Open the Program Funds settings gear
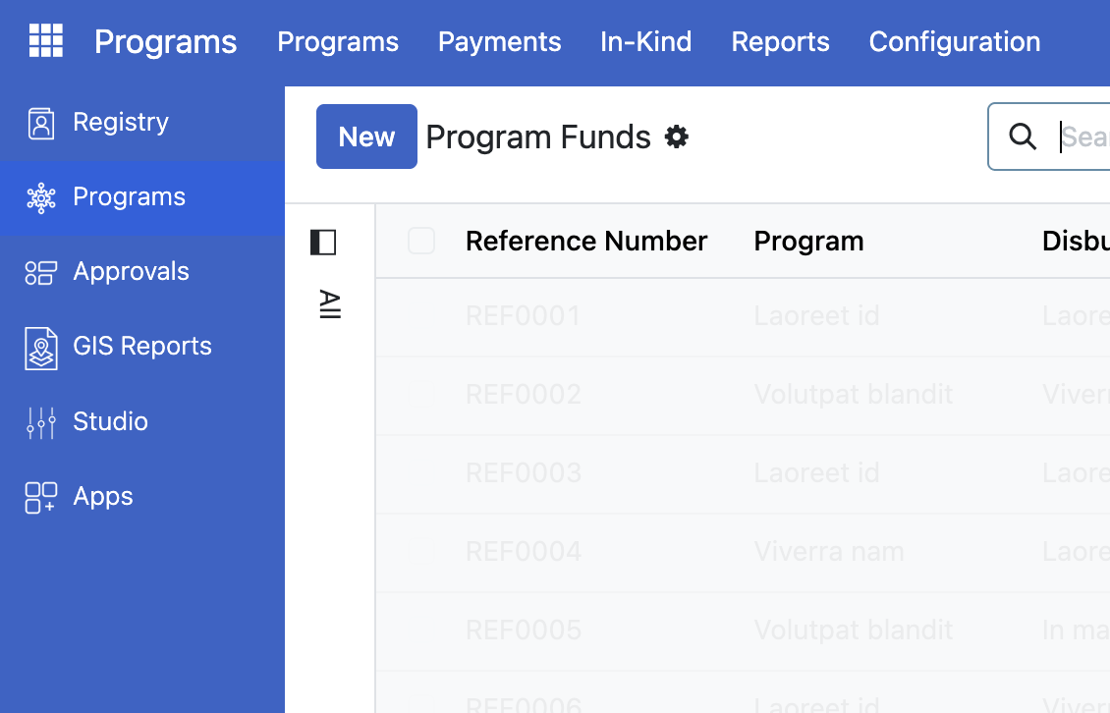This screenshot has width=1110, height=713. coord(677,137)
